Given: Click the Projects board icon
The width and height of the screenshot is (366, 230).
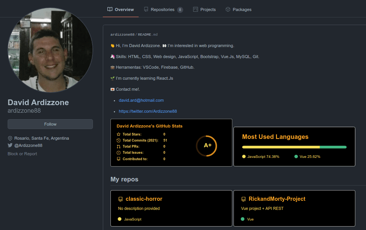Looking at the screenshot, I should coord(195,9).
